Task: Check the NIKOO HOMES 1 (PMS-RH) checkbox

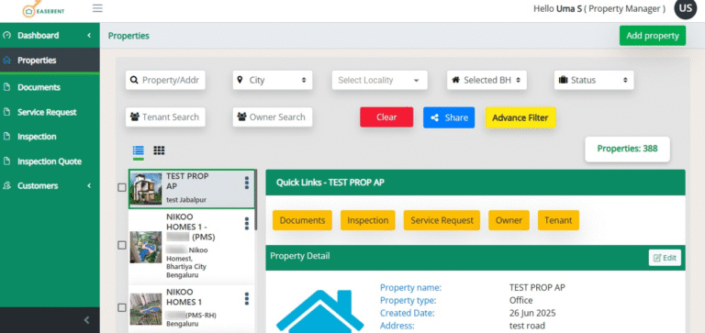Action: pyautogui.click(x=122, y=307)
